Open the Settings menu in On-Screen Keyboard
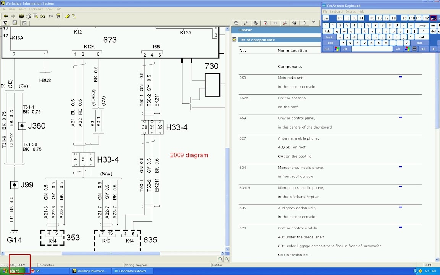Image resolution: width=440 pixels, height=275 pixels. tap(351, 12)
